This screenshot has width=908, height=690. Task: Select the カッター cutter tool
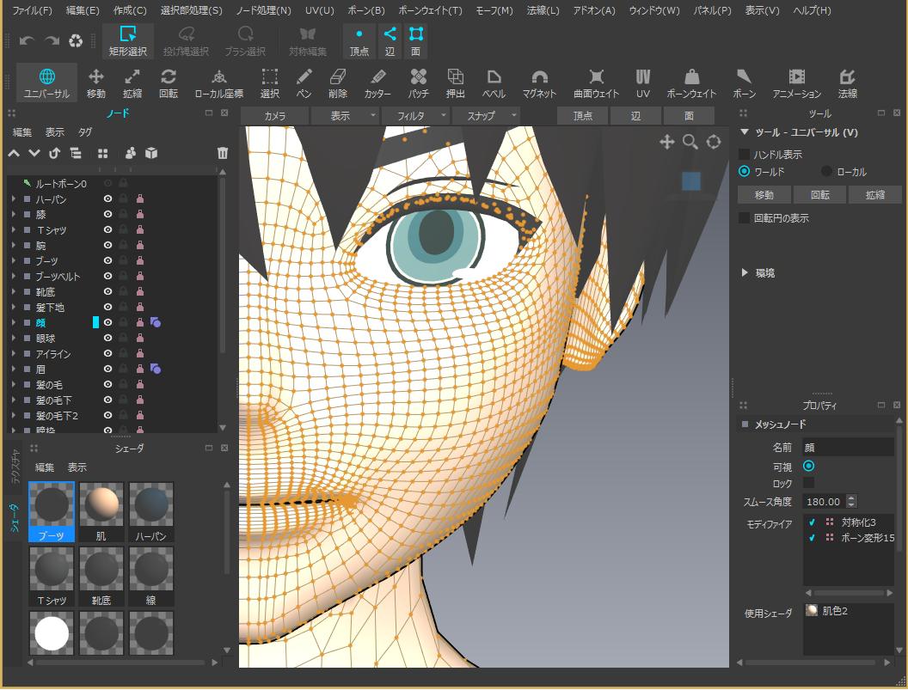[x=377, y=82]
